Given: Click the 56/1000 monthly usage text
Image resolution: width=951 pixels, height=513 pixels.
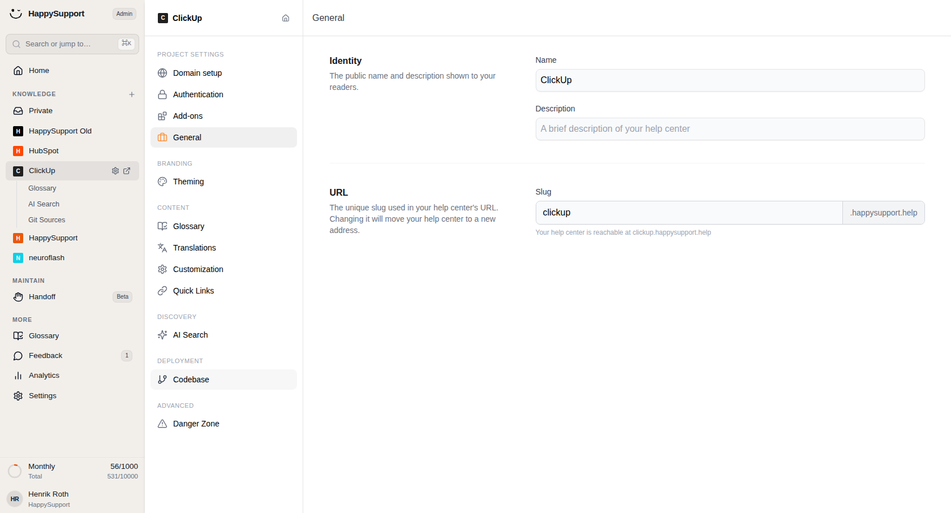Looking at the screenshot, I should pos(124,467).
